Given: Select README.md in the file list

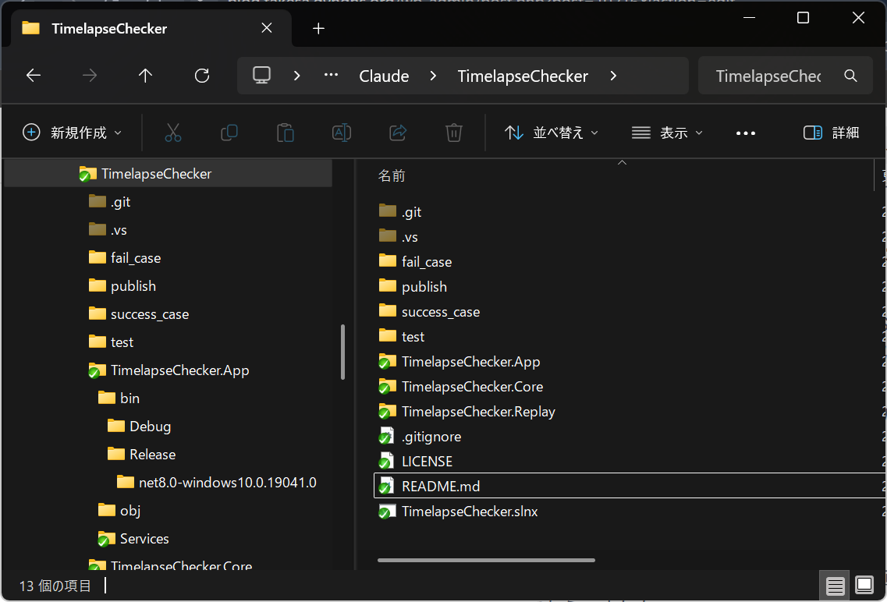Looking at the screenshot, I should pyautogui.click(x=630, y=486).
